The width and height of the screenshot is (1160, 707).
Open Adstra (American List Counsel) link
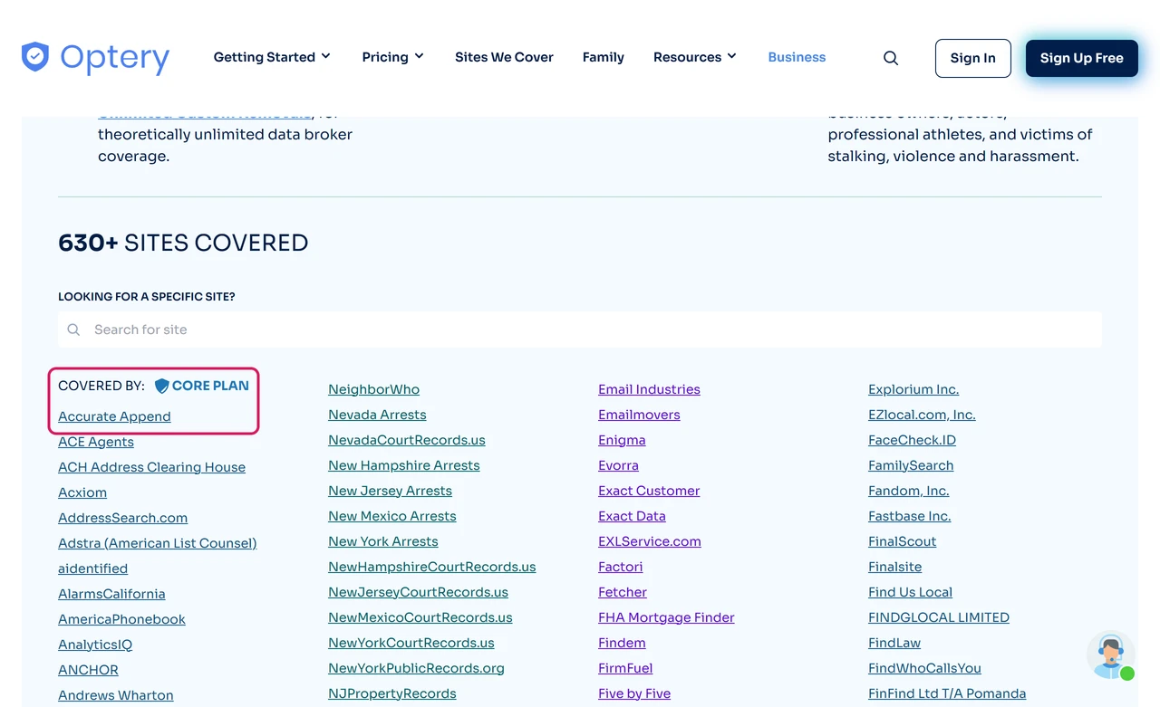(158, 543)
